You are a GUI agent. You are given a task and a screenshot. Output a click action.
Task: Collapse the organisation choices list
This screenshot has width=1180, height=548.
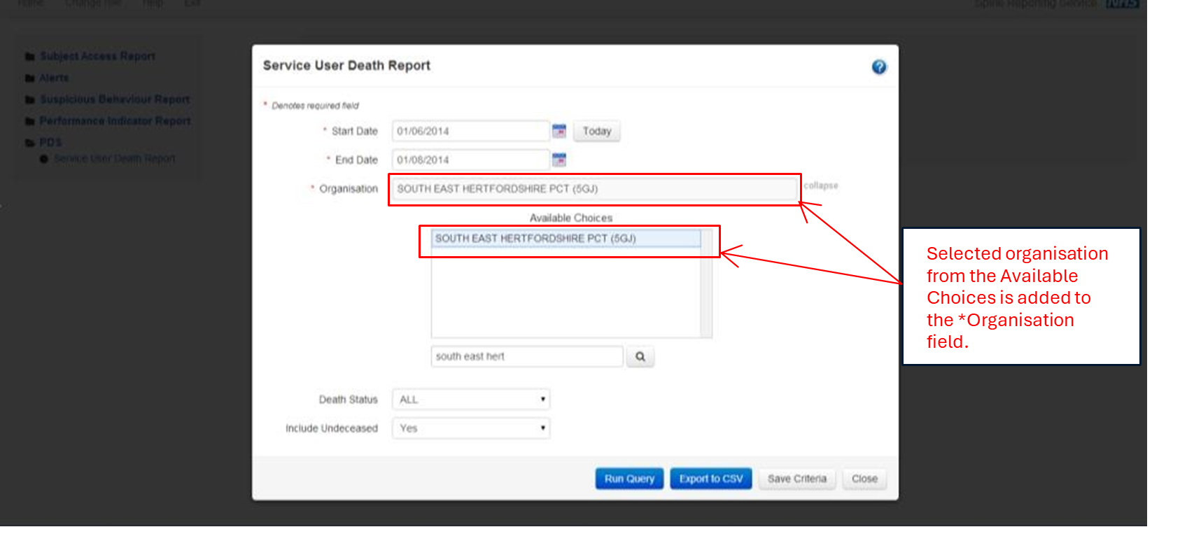click(821, 185)
